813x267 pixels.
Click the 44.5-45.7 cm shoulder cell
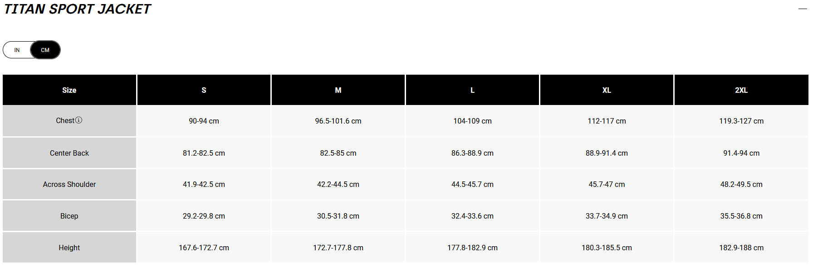click(x=472, y=184)
